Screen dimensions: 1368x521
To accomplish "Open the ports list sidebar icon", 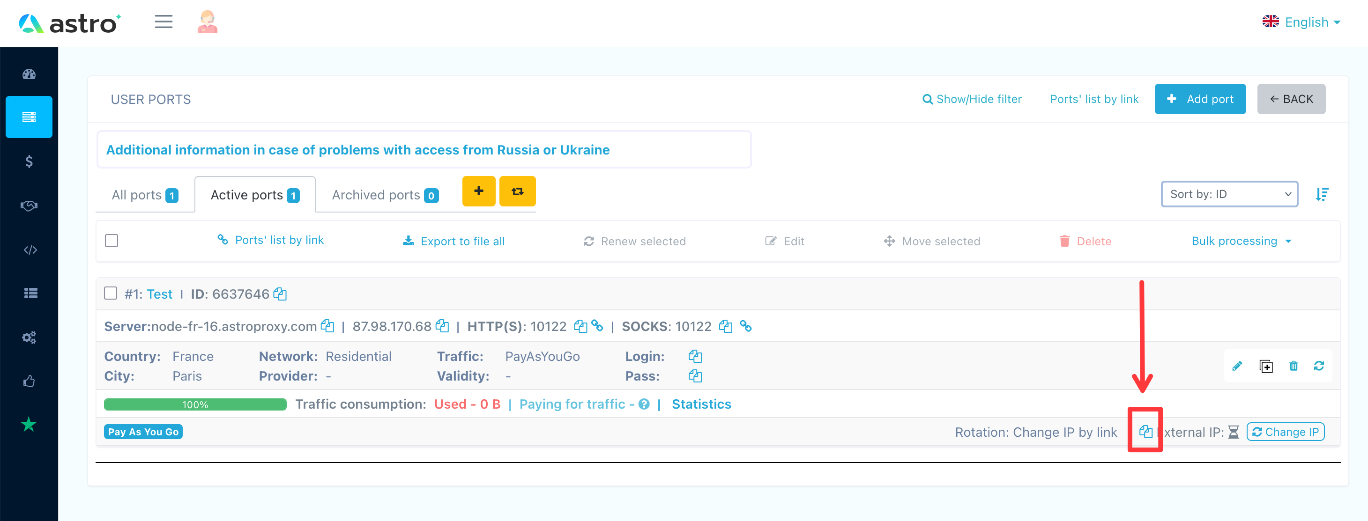I will click(29, 117).
